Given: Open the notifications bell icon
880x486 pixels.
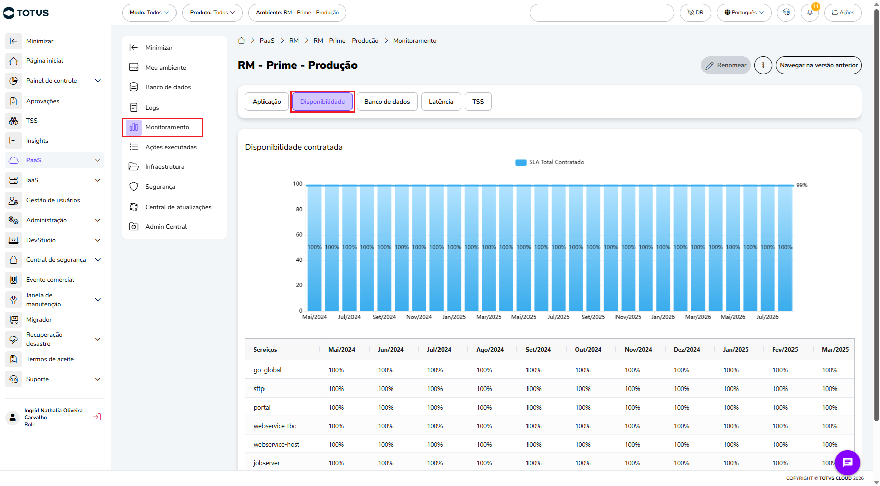Looking at the screenshot, I should tap(810, 13).
